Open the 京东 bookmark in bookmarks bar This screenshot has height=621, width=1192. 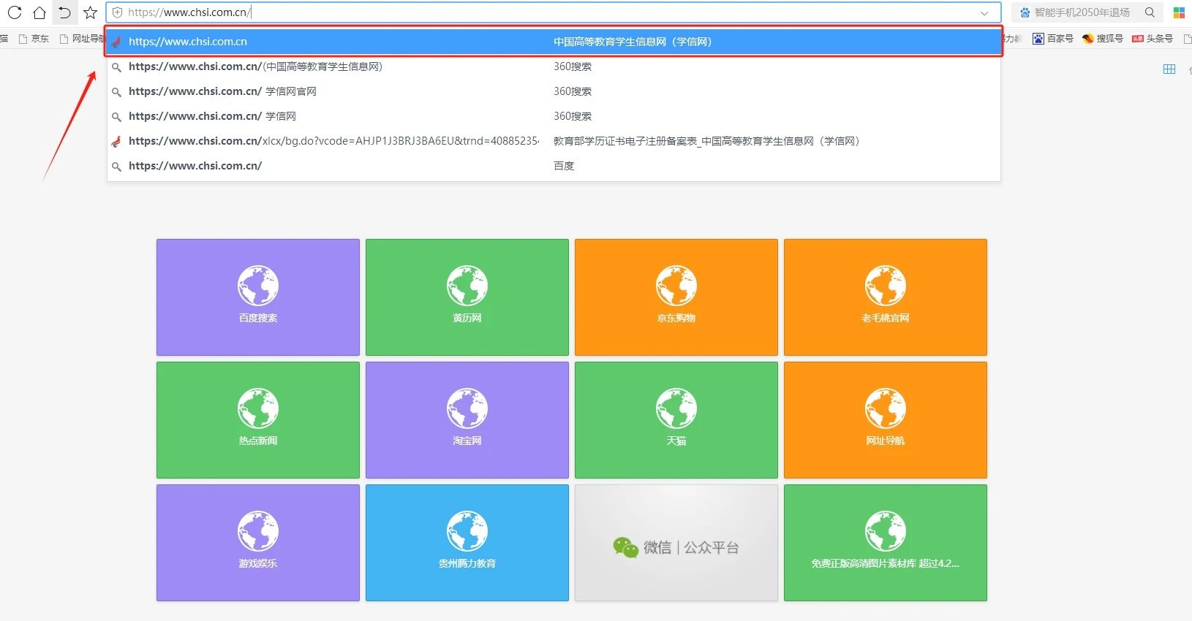click(34, 39)
